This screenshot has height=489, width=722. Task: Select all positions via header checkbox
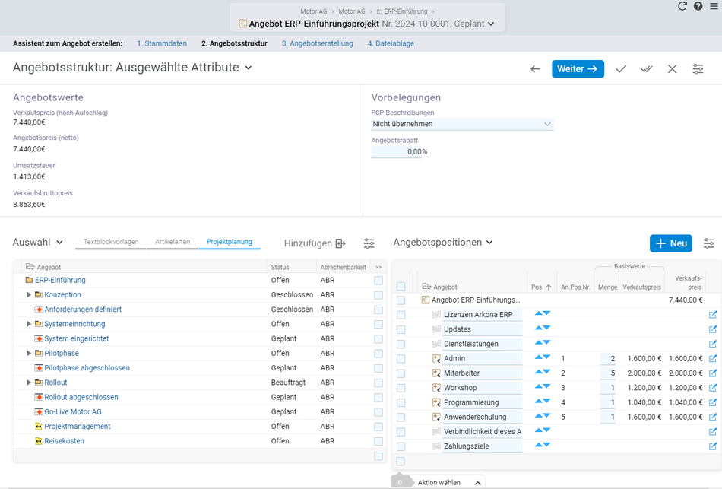(x=401, y=286)
